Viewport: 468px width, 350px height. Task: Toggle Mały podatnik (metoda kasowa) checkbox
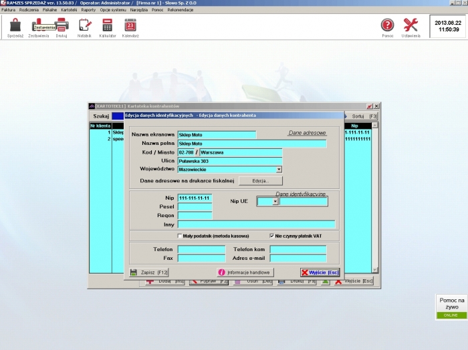click(x=180, y=236)
